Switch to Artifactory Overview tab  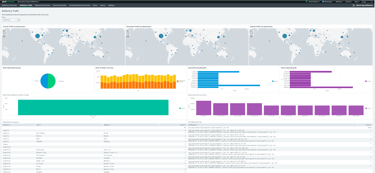tap(9, 5)
